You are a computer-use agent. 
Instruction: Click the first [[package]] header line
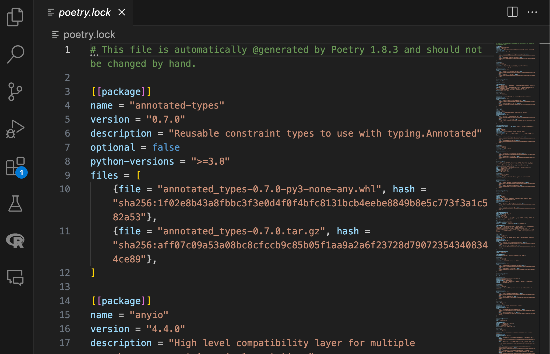click(121, 92)
